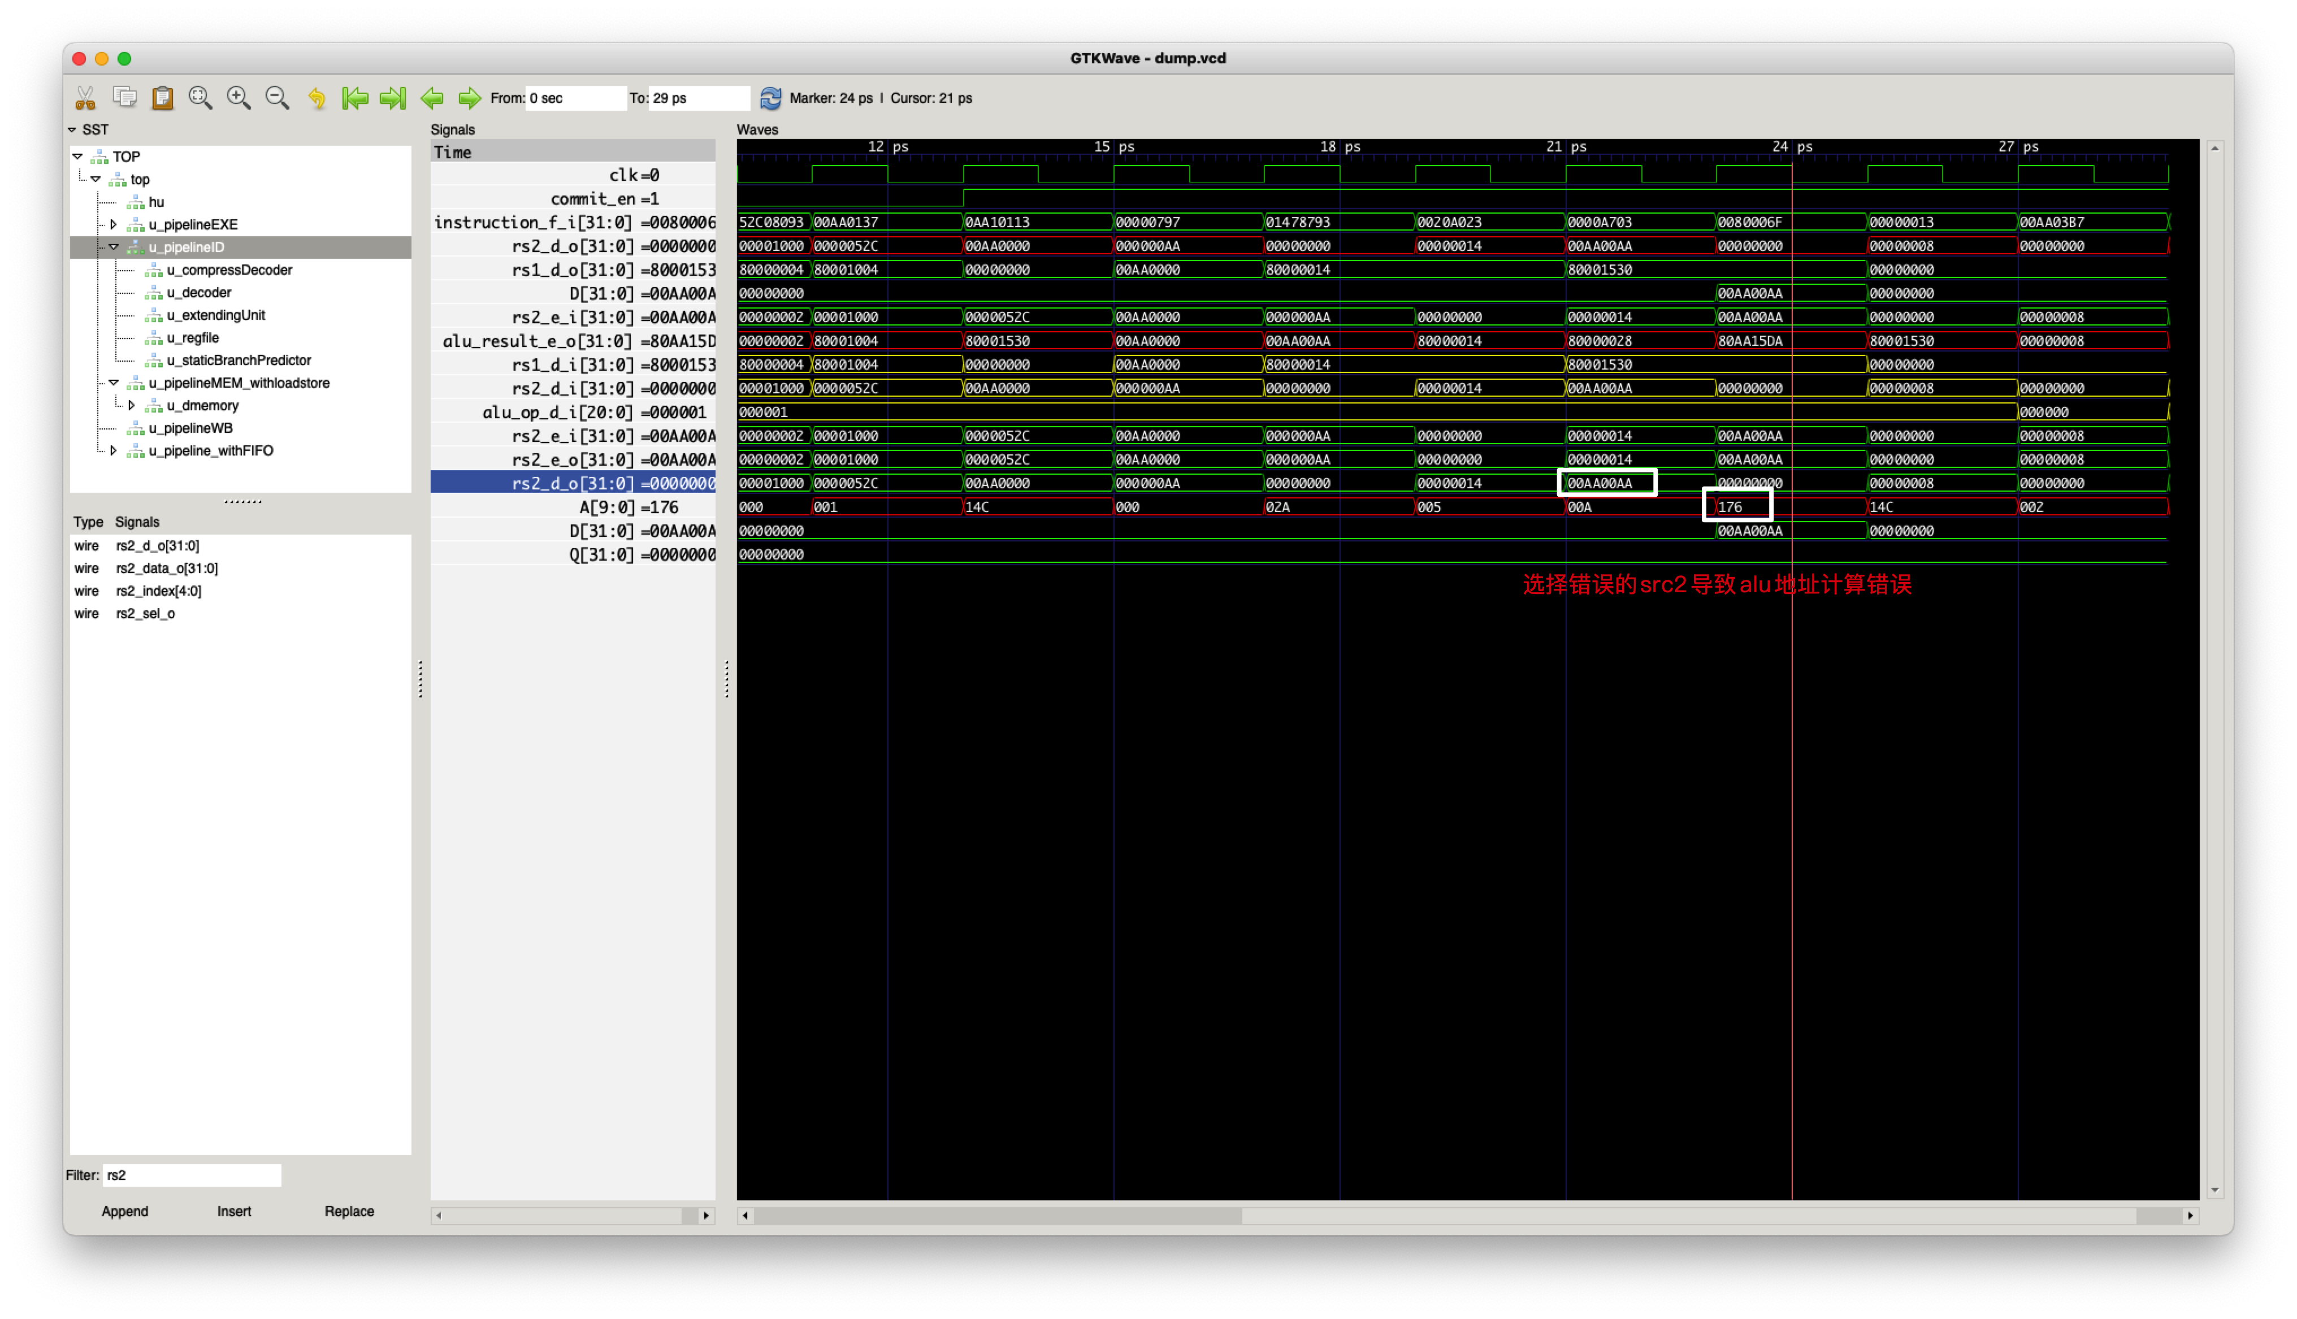Click the To time input field
2297x1319 pixels.
point(699,98)
